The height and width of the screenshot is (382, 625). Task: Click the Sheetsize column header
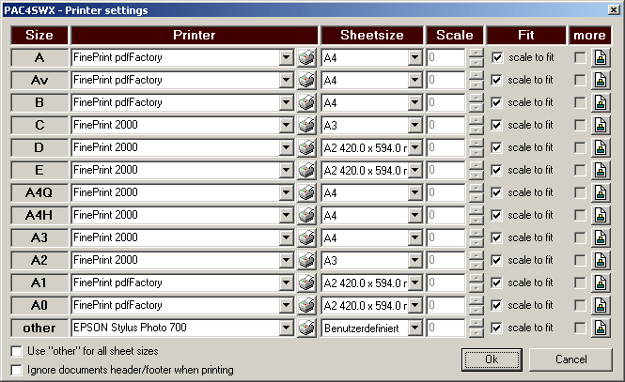pyautogui.click(x=372, y=36)
